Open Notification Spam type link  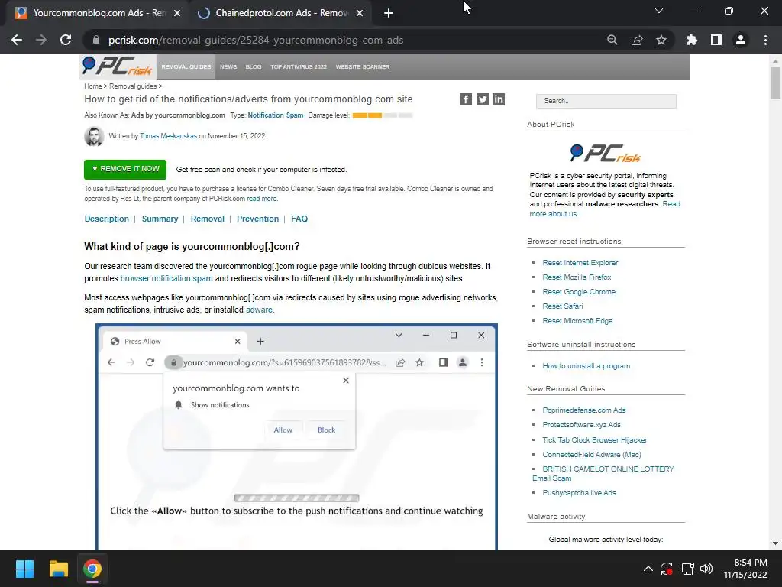tap(275, 115)
